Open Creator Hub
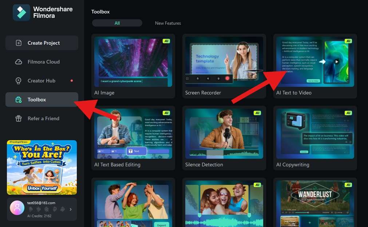The image size is (368, 227). pyautogui.click(x=42, y=81)
